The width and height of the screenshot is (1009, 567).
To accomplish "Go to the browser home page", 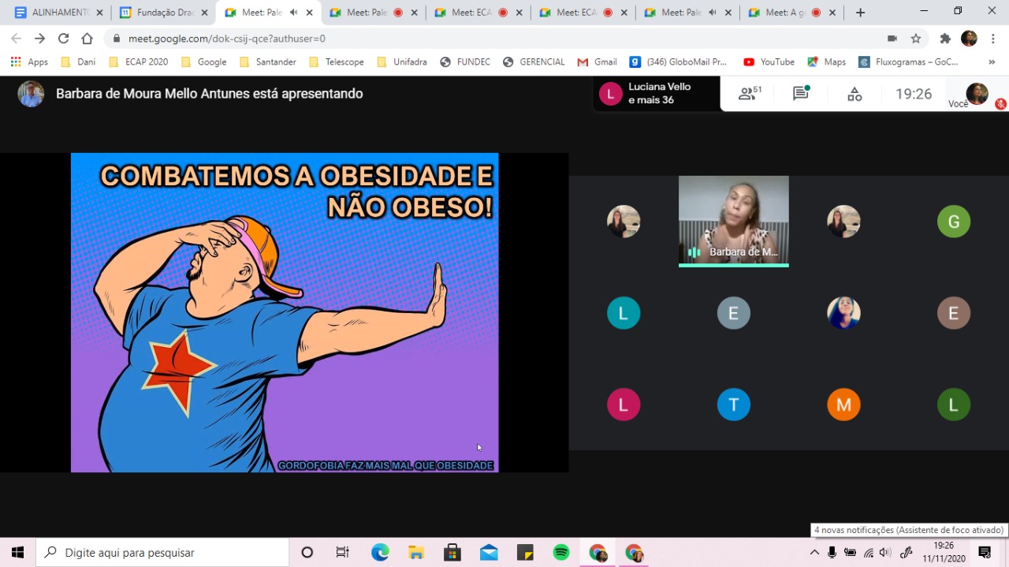I will [87, 38].
